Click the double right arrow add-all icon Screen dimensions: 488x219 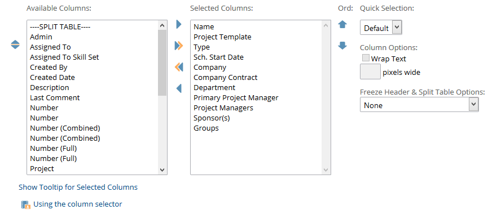pyautogui.click(x=179, y=46)
